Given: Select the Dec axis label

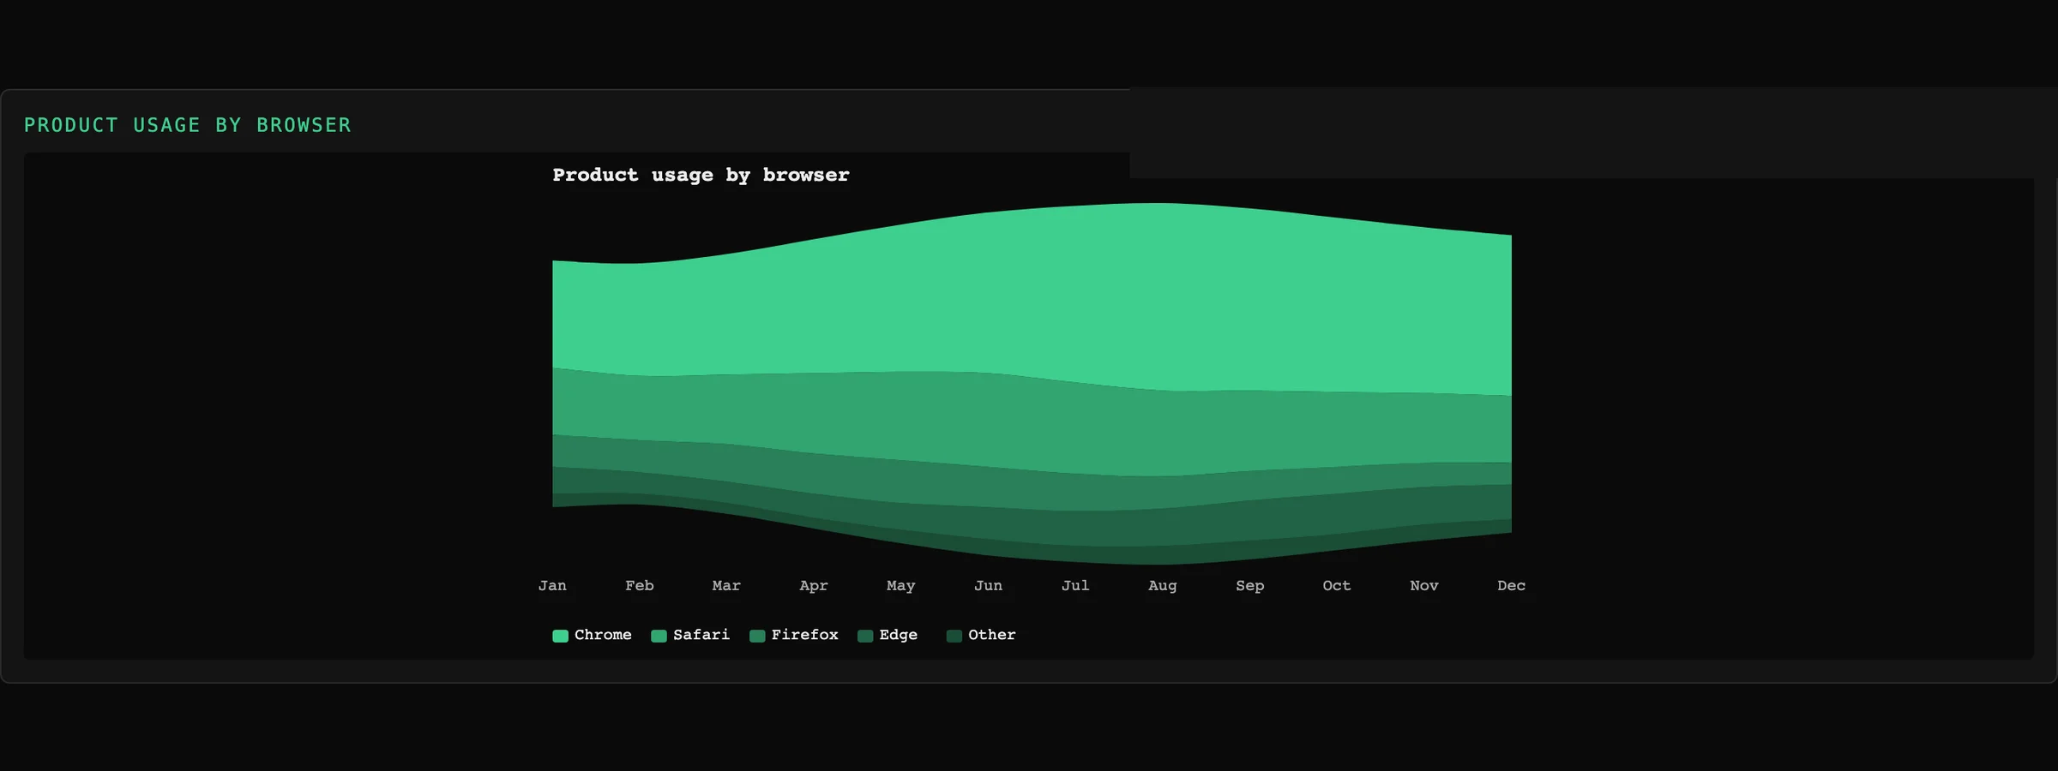Looking at the screenshot, I should point(1511,586).
